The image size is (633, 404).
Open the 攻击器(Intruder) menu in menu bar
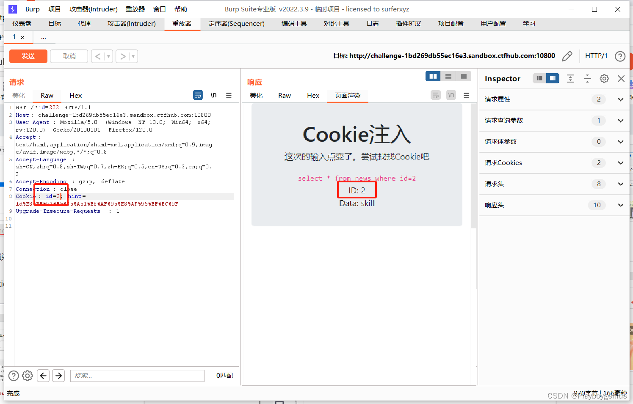pyautogui.click(x=94, y=9)
